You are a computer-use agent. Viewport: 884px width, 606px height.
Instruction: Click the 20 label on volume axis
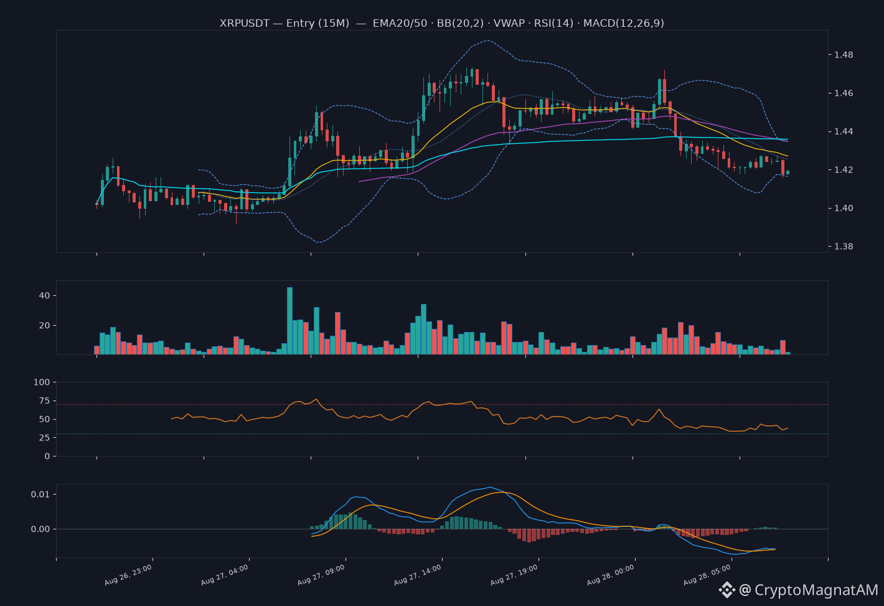44,325
